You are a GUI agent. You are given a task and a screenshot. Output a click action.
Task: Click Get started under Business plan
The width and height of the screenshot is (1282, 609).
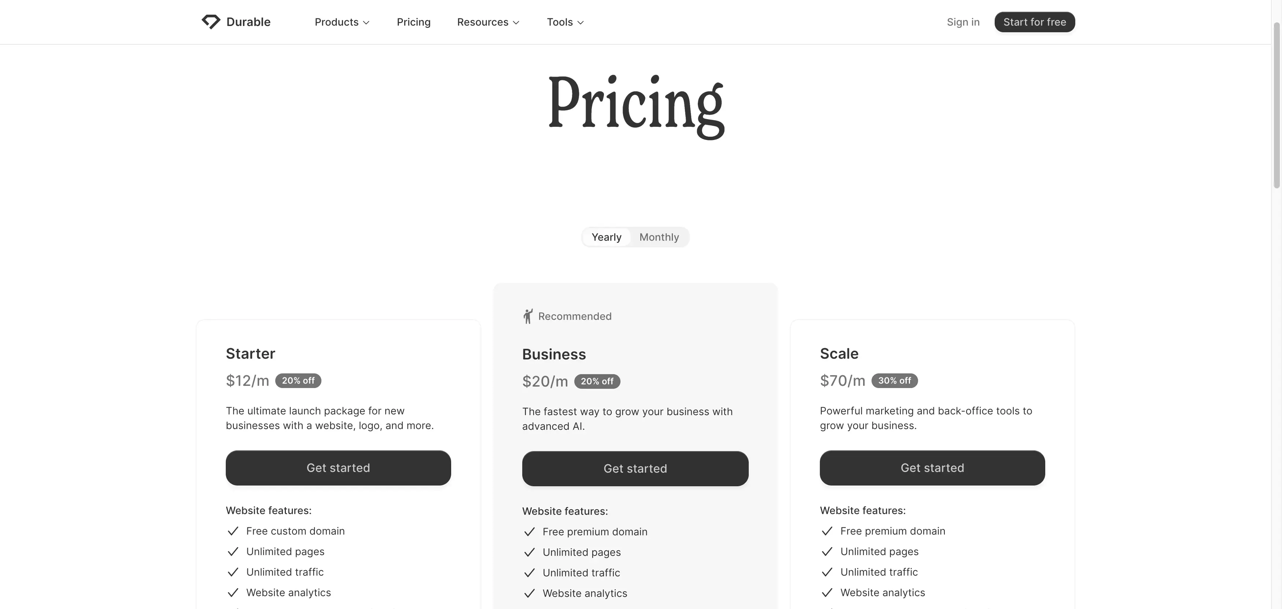[x=635, y=468]
